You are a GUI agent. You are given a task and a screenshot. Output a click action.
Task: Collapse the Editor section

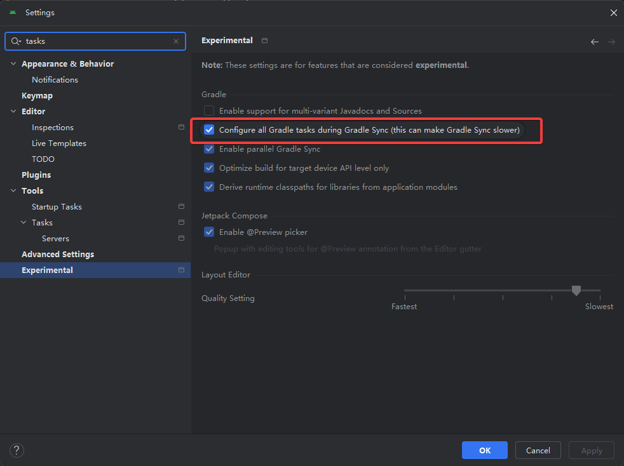13,111
